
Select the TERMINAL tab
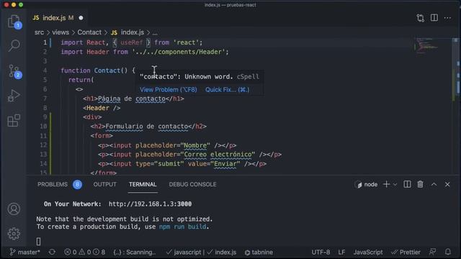(x=143, y=184)
